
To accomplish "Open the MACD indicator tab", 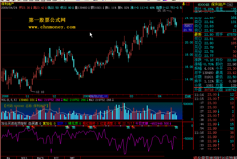I will point(40,158).
